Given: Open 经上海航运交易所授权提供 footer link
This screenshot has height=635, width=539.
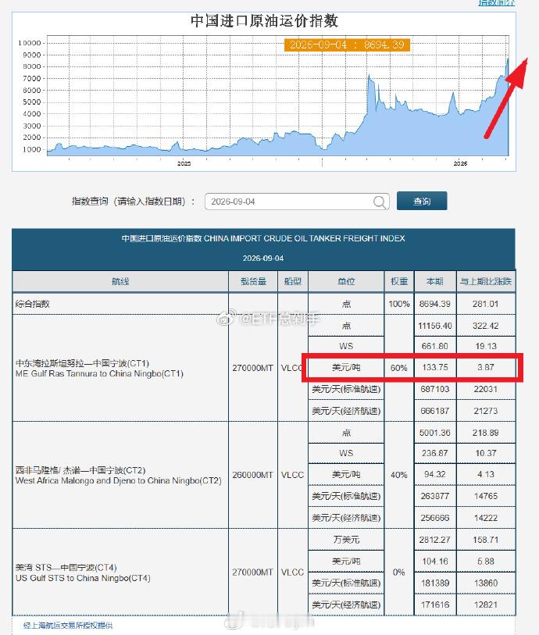Looking at the screenshot, I should point(68,626).
